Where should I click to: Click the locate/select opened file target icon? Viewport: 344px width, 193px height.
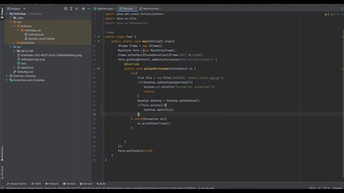click(66, 9)
